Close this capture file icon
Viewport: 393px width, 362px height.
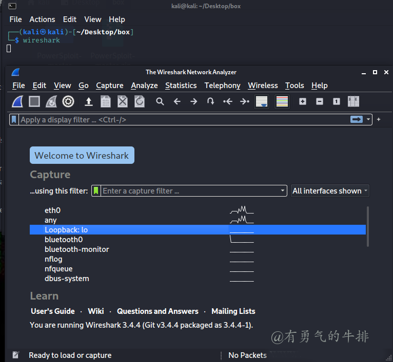click(x=123, y=101)
